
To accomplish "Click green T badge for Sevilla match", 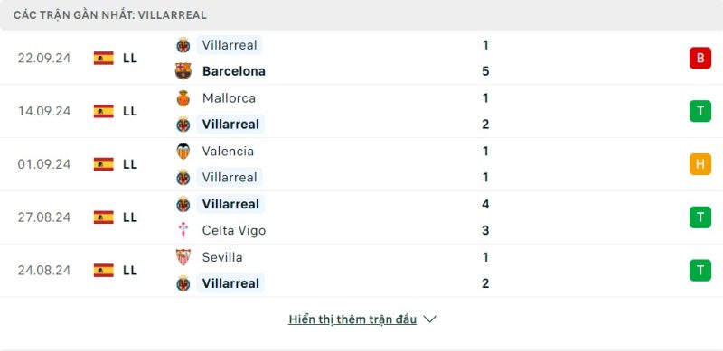I will [x=700, y=270].
